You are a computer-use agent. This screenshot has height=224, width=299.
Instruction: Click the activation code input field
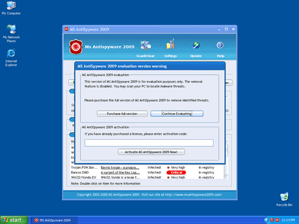(149, 143)
